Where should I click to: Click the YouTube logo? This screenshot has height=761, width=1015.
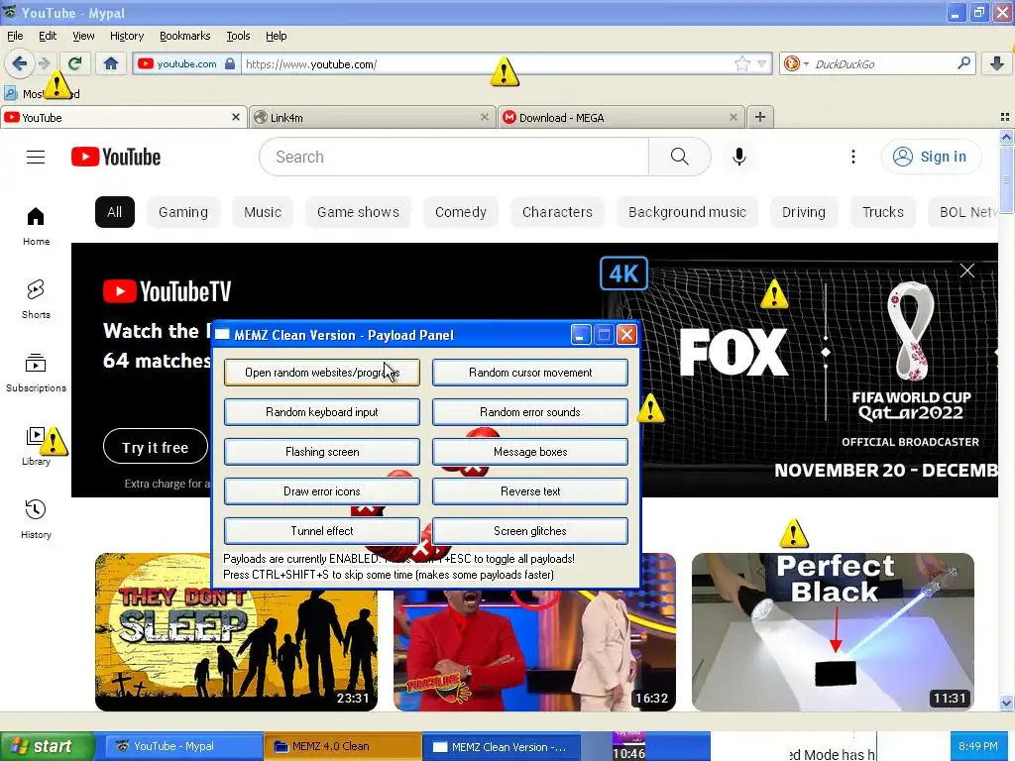click(116, 157)
